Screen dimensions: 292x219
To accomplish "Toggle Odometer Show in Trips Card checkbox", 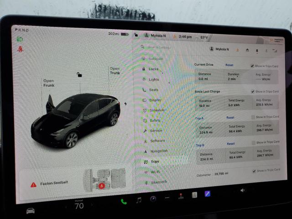I will [254, 171].
